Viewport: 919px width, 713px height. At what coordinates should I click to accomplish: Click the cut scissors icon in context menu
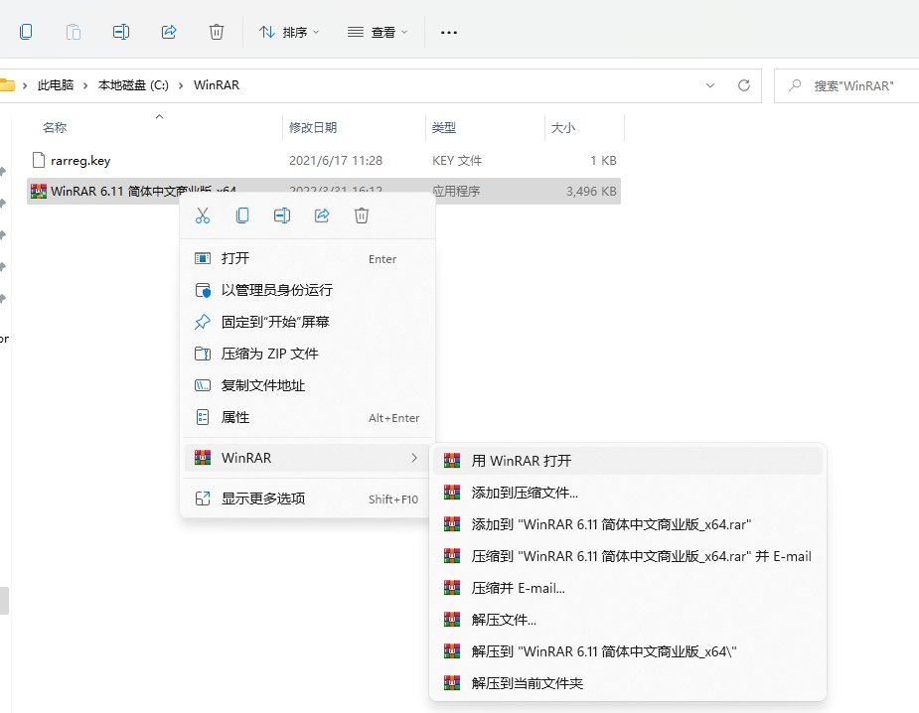click(203, 215)
